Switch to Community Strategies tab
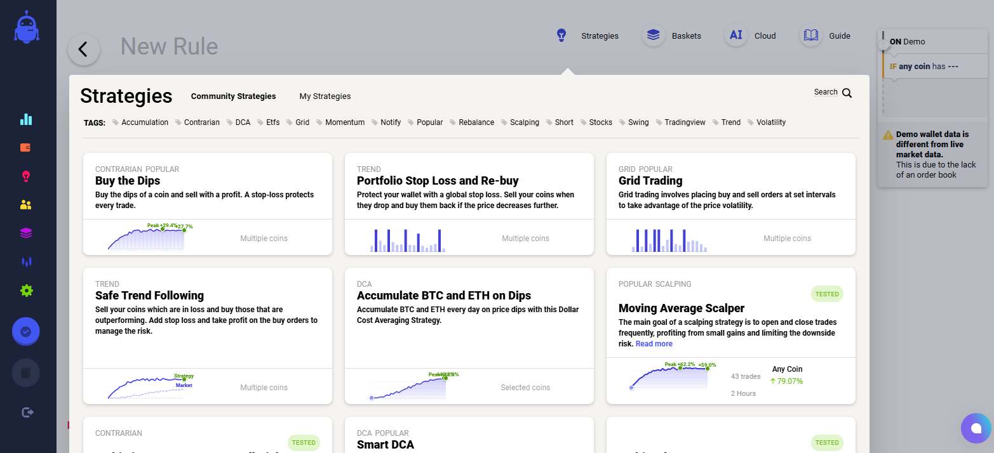994x453 pixels. click(x=233, y=96)
